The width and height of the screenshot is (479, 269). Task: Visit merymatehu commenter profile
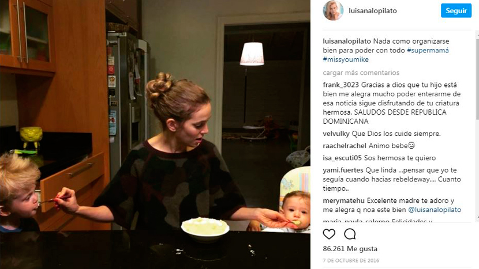point(344,200)
